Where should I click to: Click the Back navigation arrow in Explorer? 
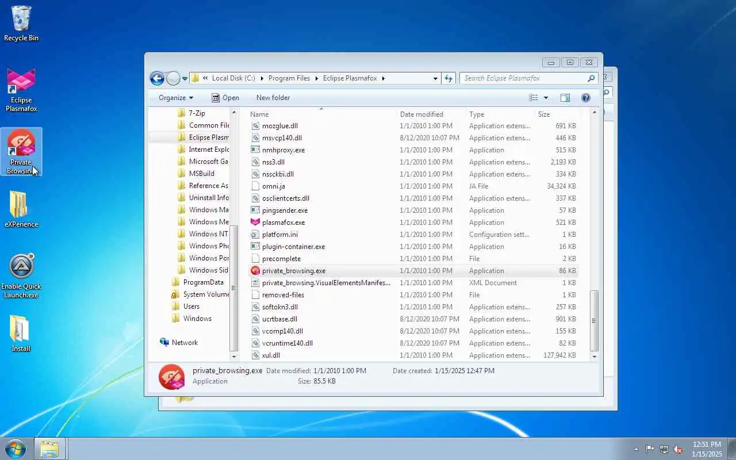(157, 78)
